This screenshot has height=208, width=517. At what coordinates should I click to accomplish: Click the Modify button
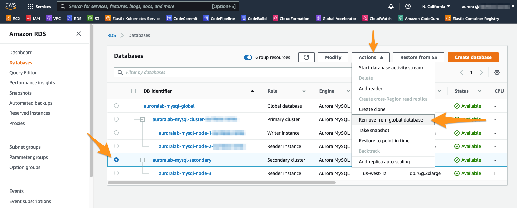point(333,57)
